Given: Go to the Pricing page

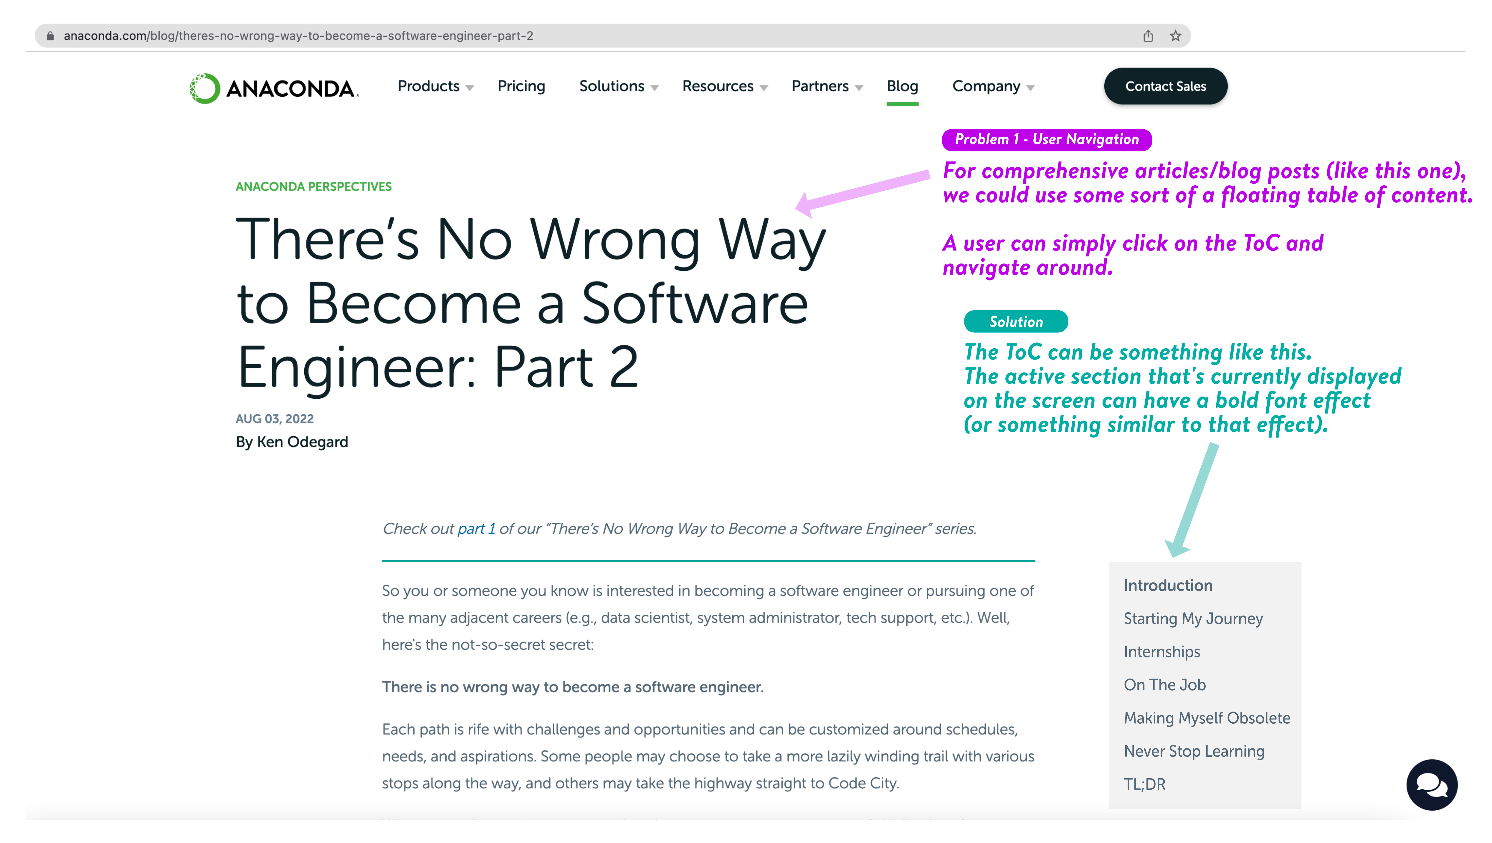Looking at the screenshot, I should [x=521, y=86].
